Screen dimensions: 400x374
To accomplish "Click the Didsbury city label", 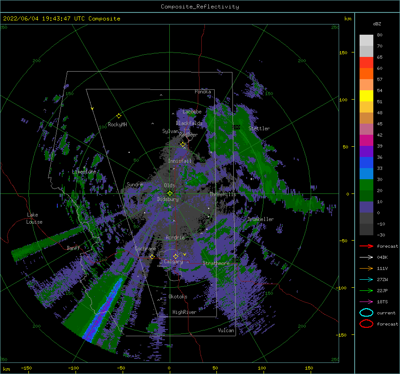I will [x=168, y=199].
